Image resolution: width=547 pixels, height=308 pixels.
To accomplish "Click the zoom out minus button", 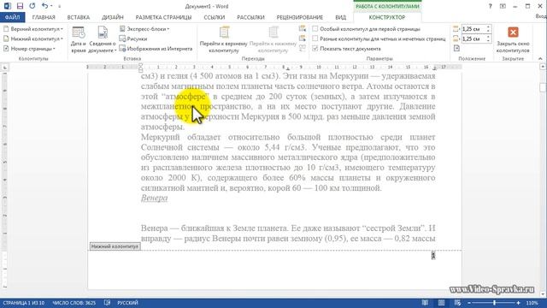I will [x=469, y=303].
